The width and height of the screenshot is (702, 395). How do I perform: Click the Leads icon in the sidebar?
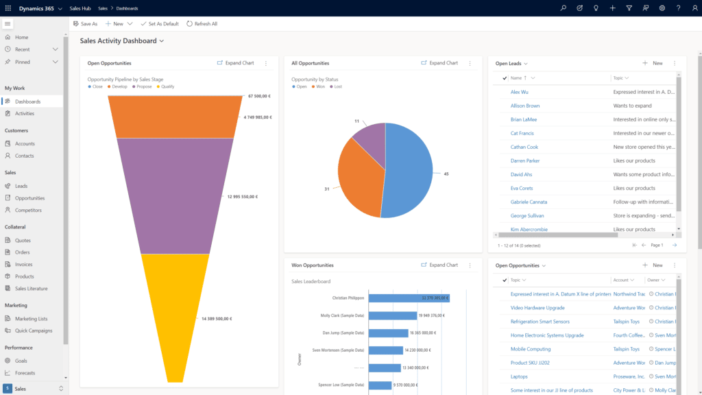8,186
